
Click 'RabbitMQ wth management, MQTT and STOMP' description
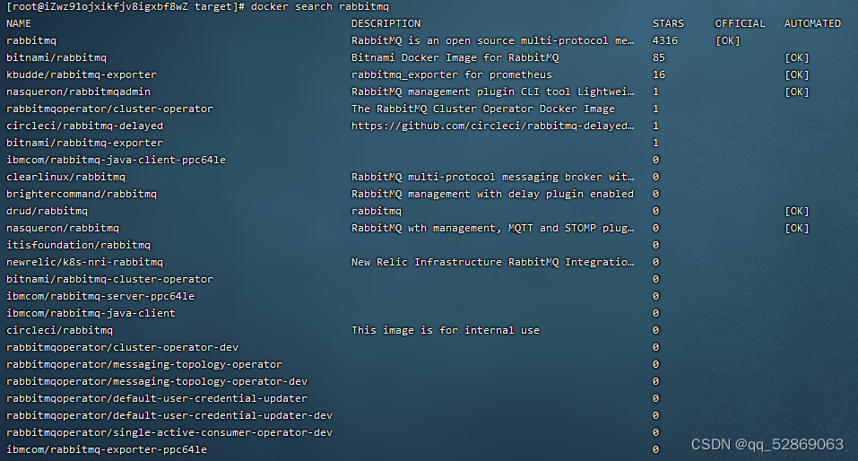(492, 228)
